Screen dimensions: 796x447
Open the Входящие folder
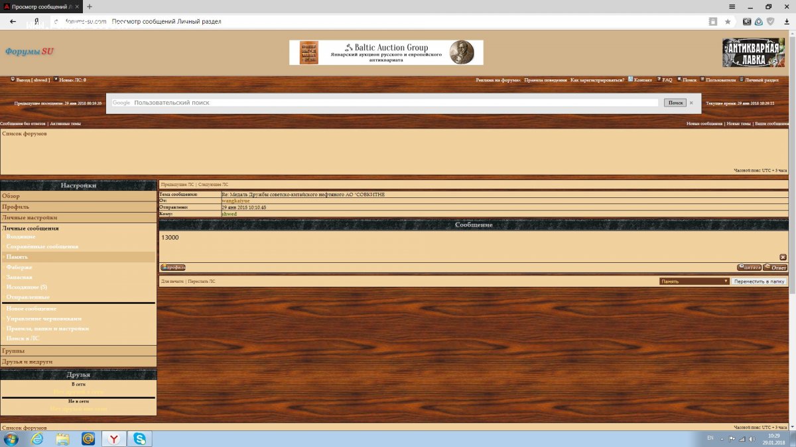pyautogui.click(x=21, y=236)
